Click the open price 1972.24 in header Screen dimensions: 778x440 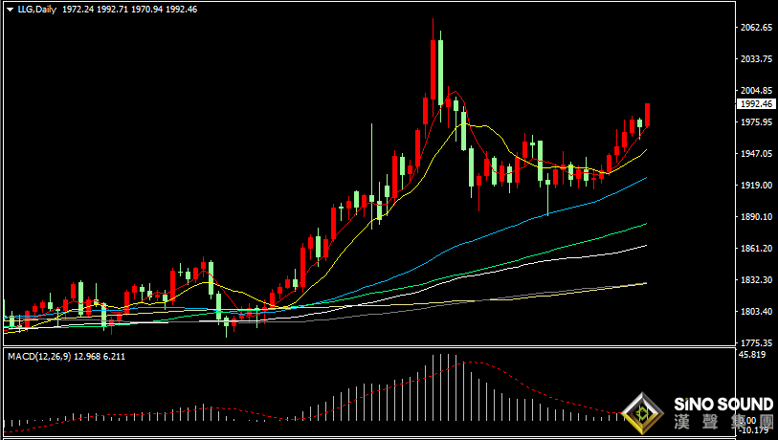point(78,10)
